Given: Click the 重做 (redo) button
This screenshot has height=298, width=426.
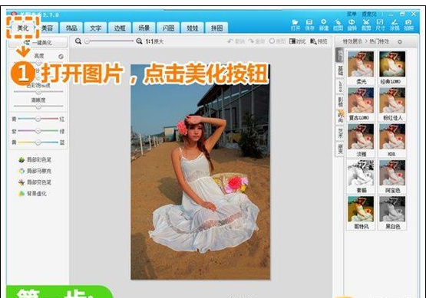Looking at the screenshot, I should tap(256, 41).
